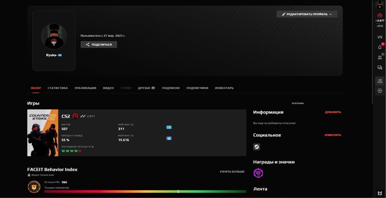Click the FBI history value 986
Viewport: 386px width, 198px height.
tap(64, 182)
